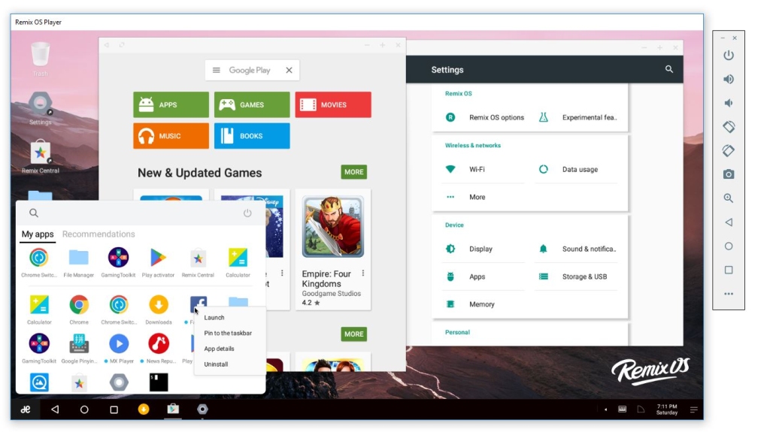
Task: Open the MUSIC category in Google Play
Action: click(171, 136)
